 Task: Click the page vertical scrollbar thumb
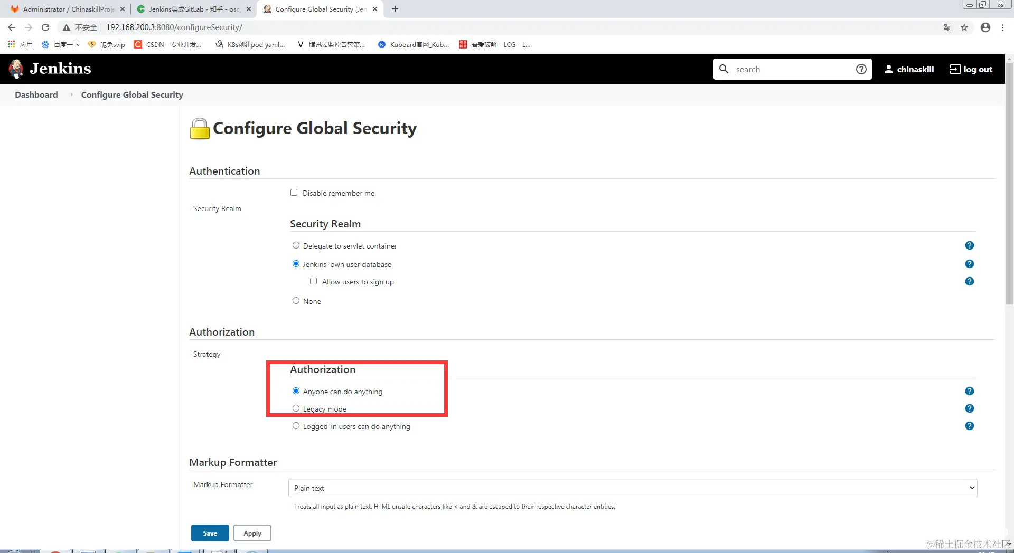1009,184
